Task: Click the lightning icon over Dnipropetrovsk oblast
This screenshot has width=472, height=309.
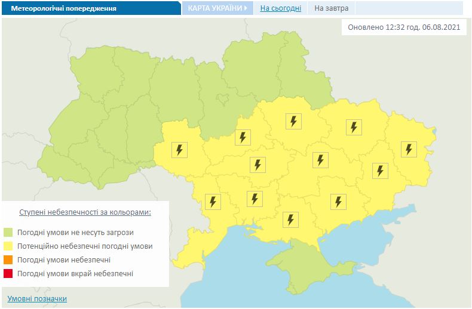Action: (320, 160)
